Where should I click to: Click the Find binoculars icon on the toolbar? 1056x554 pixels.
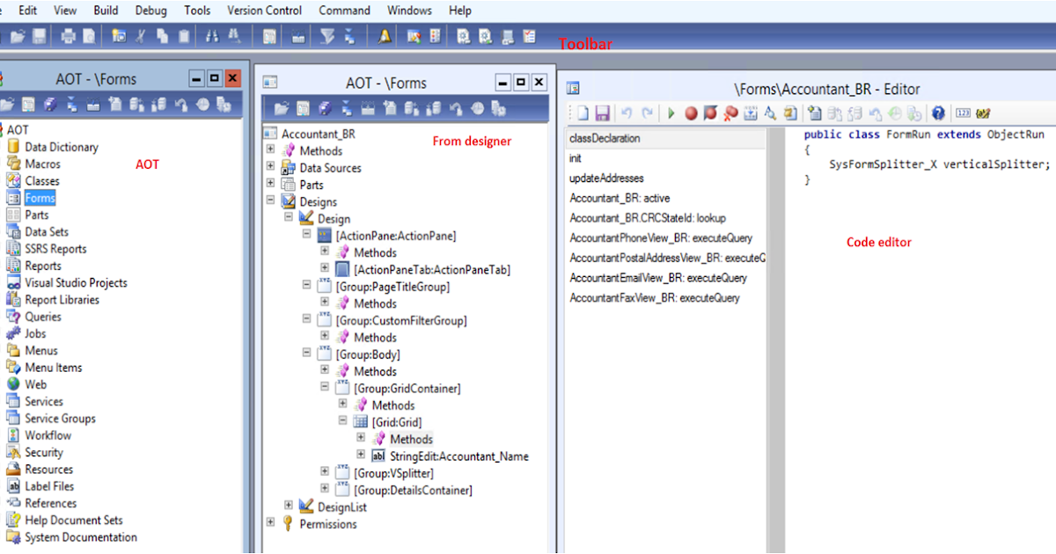(x=211, y=35)
